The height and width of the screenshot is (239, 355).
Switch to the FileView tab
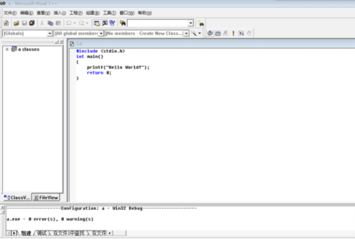pyautogui.click(x=45, y=197)
